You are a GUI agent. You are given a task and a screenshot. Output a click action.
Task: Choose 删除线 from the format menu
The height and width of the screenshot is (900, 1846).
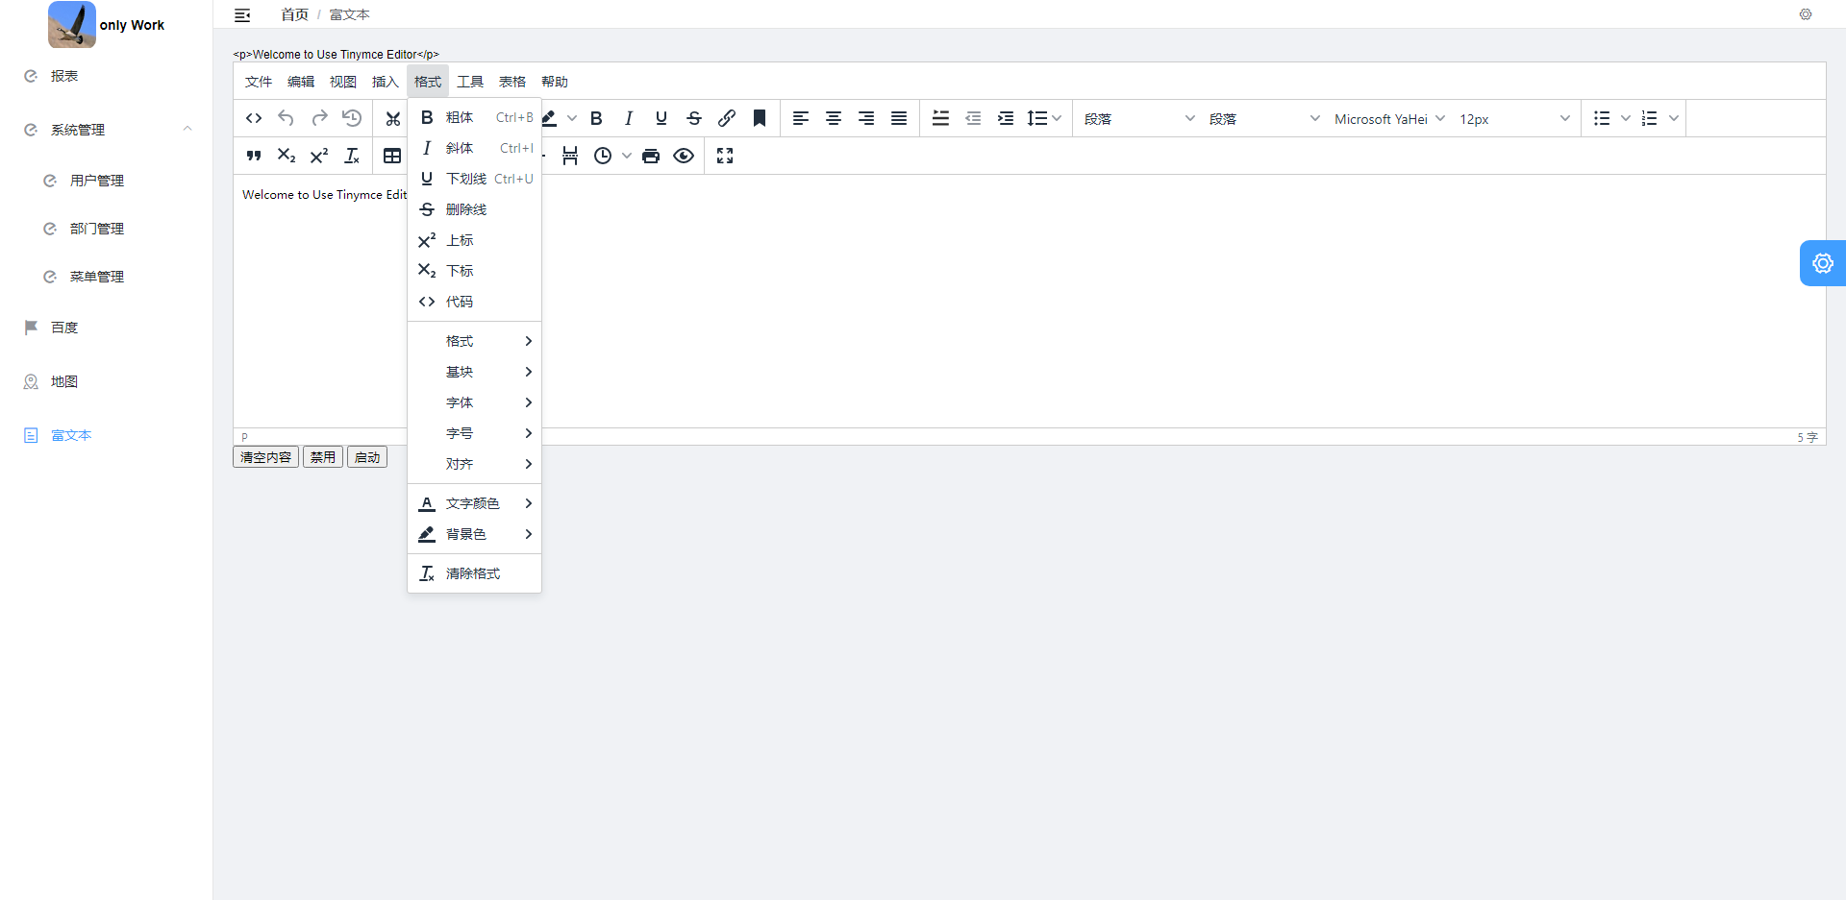pos(475,209)
